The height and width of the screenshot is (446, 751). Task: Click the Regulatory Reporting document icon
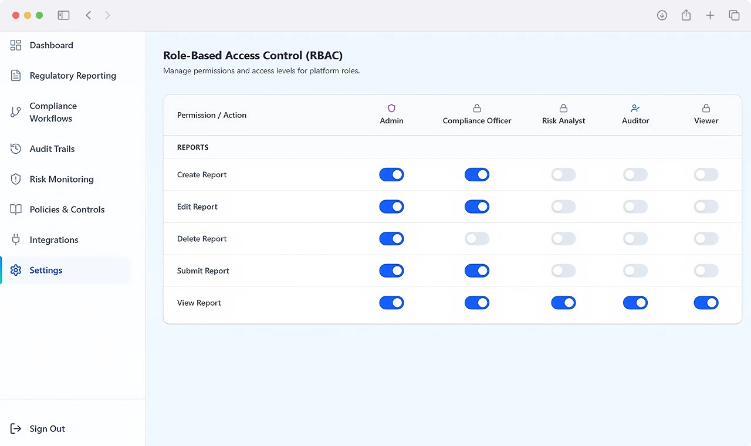16,76
